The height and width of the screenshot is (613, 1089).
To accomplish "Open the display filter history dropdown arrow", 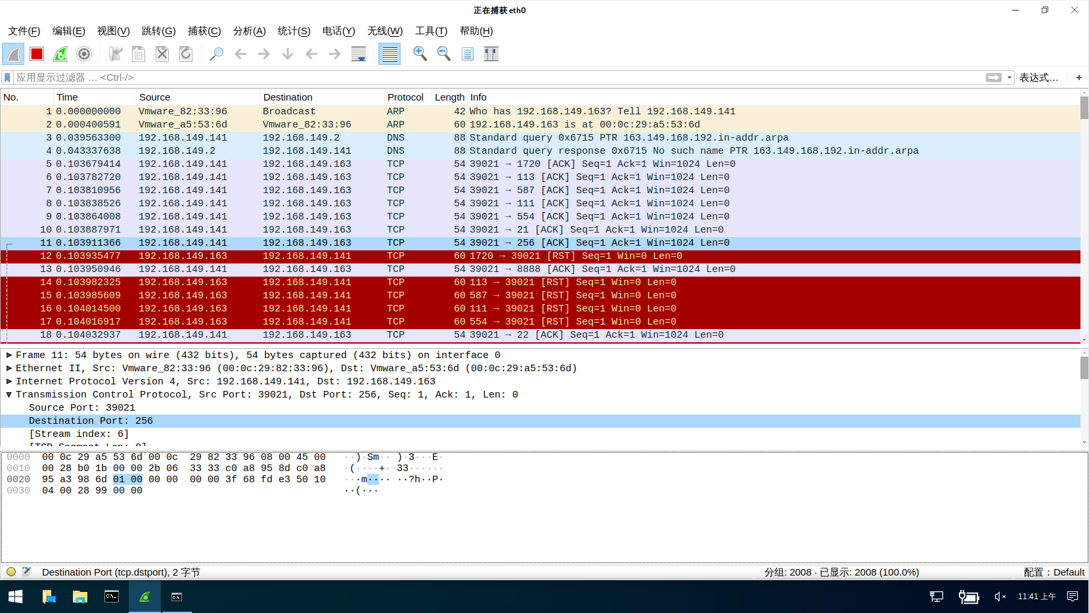I will click(x=1010, y=78).
